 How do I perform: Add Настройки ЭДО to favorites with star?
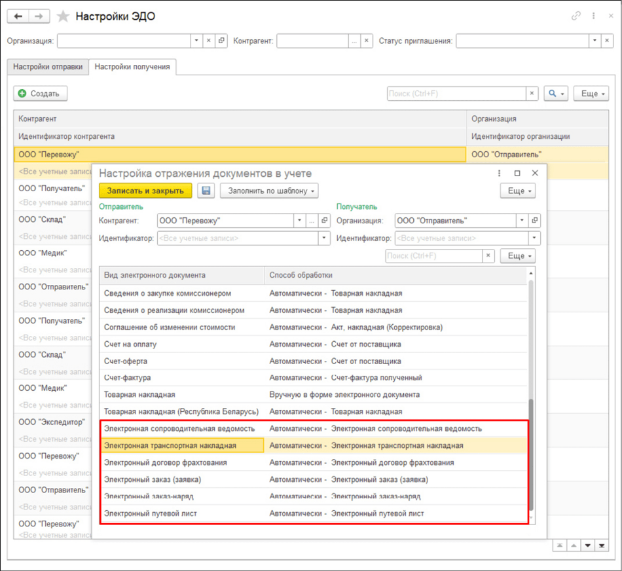pos(63,16)
